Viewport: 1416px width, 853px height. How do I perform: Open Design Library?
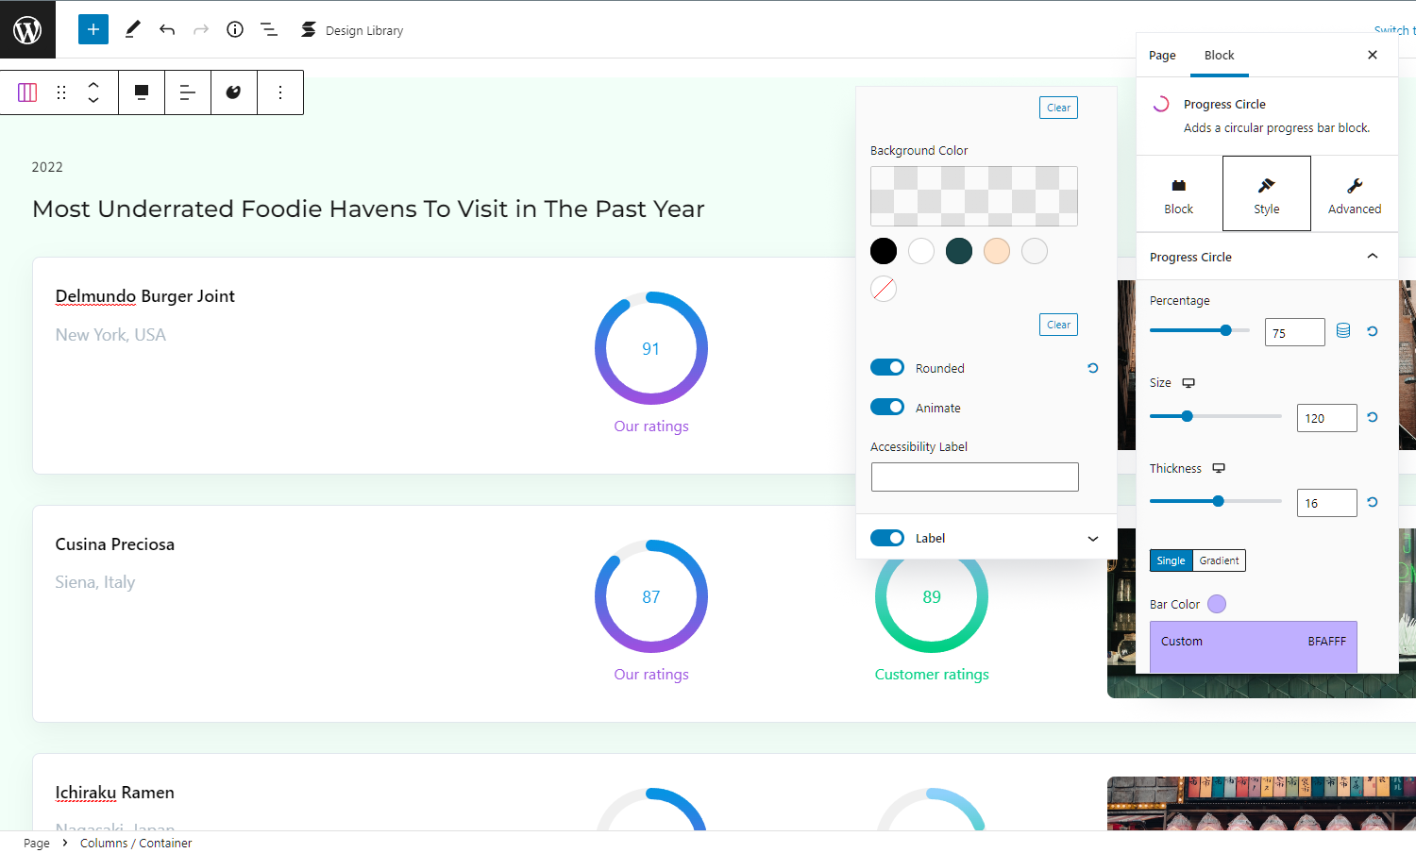pos(352,30)
